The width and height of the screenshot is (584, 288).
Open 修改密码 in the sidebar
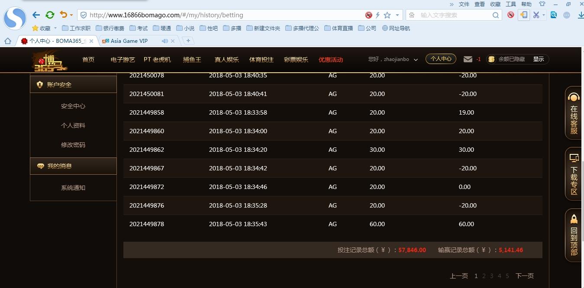coord(73,145)
